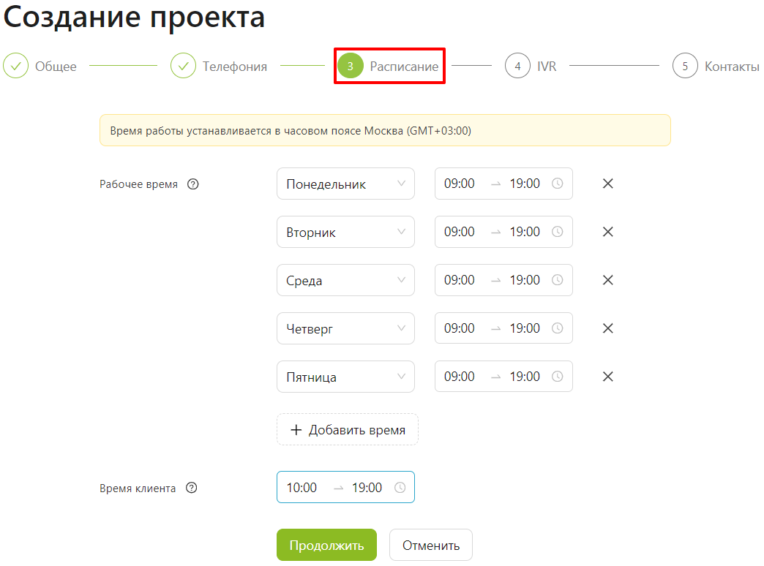Open the Понедельник day dropdown
764x566 pixels.
point(345,184)
